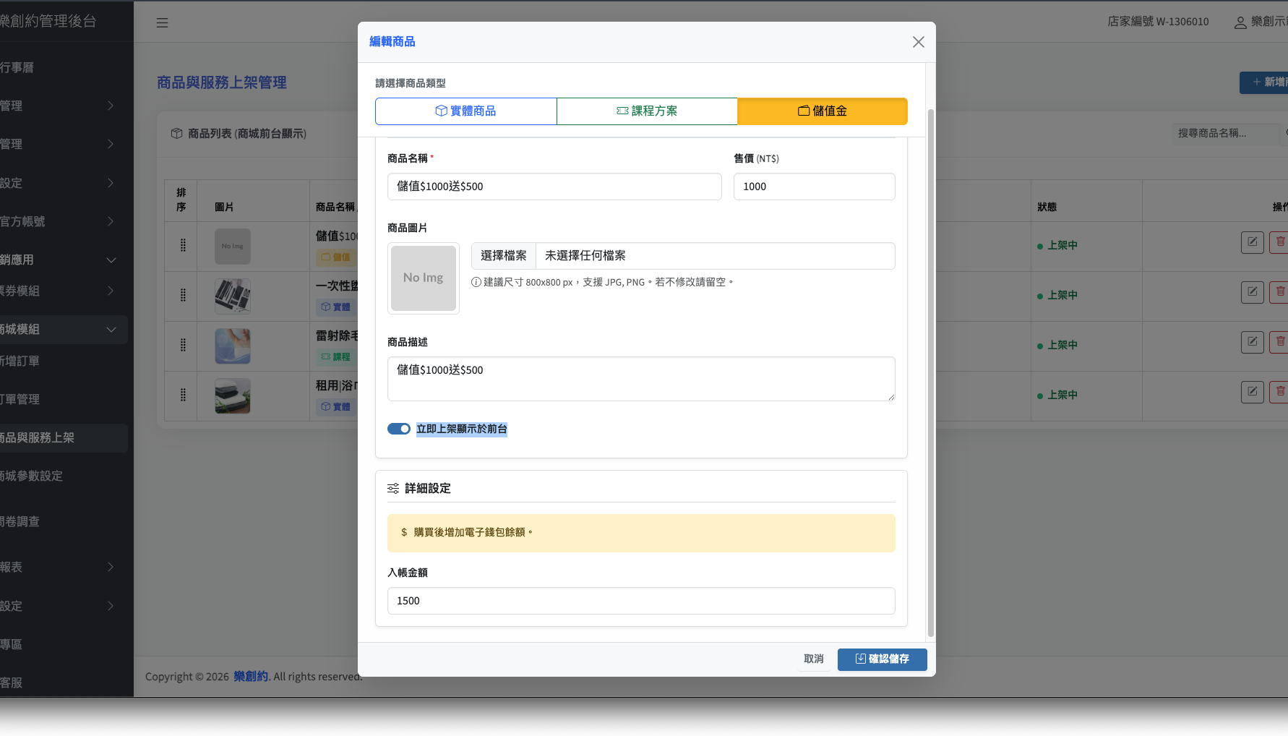The height and width of the screenshot is (736, 1288).
Task: Select the 儲值金 tab
Action: pos(822,111)
